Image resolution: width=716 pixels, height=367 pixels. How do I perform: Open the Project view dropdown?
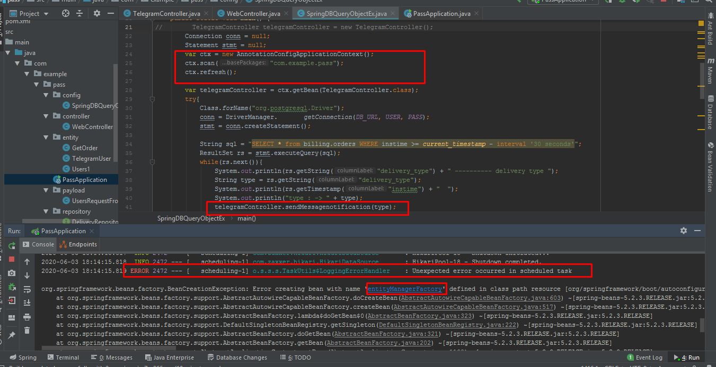click(x=29, y=13)
